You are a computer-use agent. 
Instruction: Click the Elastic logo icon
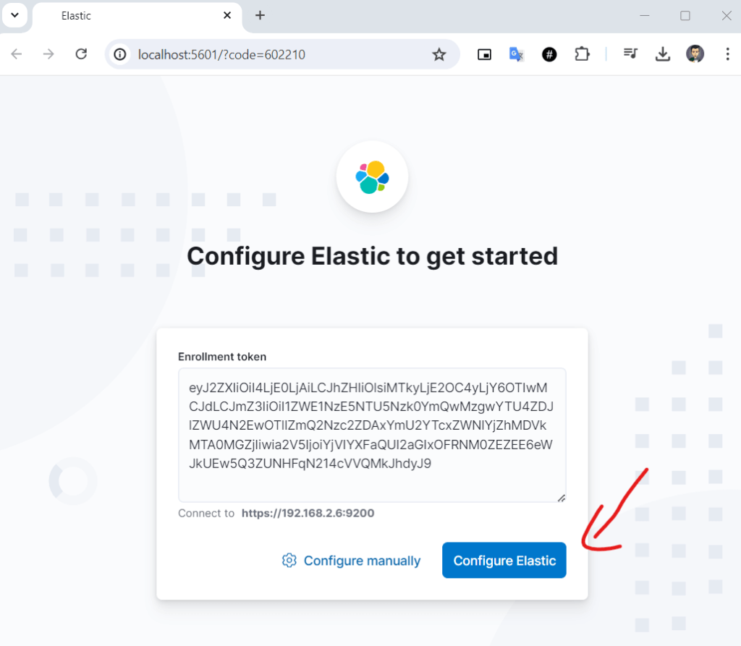pos(372,177)
